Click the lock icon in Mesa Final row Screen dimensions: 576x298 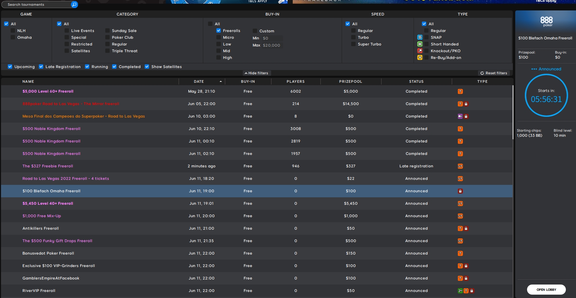click(466, 117)
